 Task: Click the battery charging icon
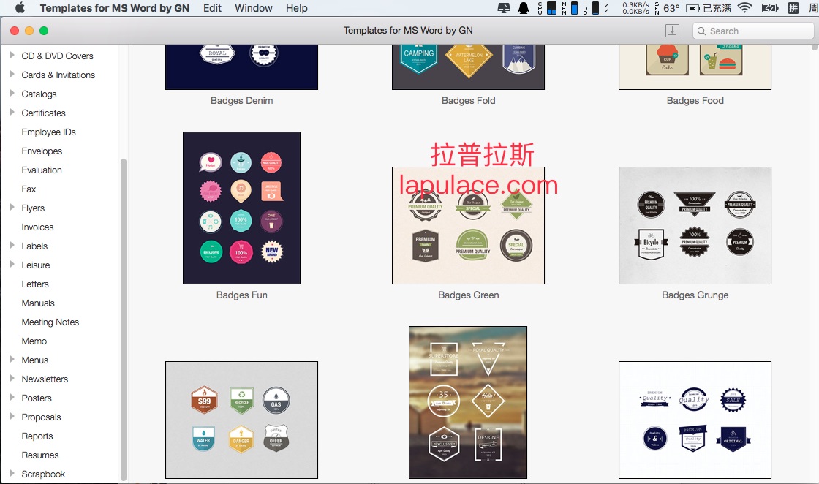pyautogui.click(x=770, y=8)
